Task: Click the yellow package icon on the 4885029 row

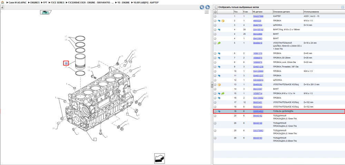Action: [x=223, y=21]
